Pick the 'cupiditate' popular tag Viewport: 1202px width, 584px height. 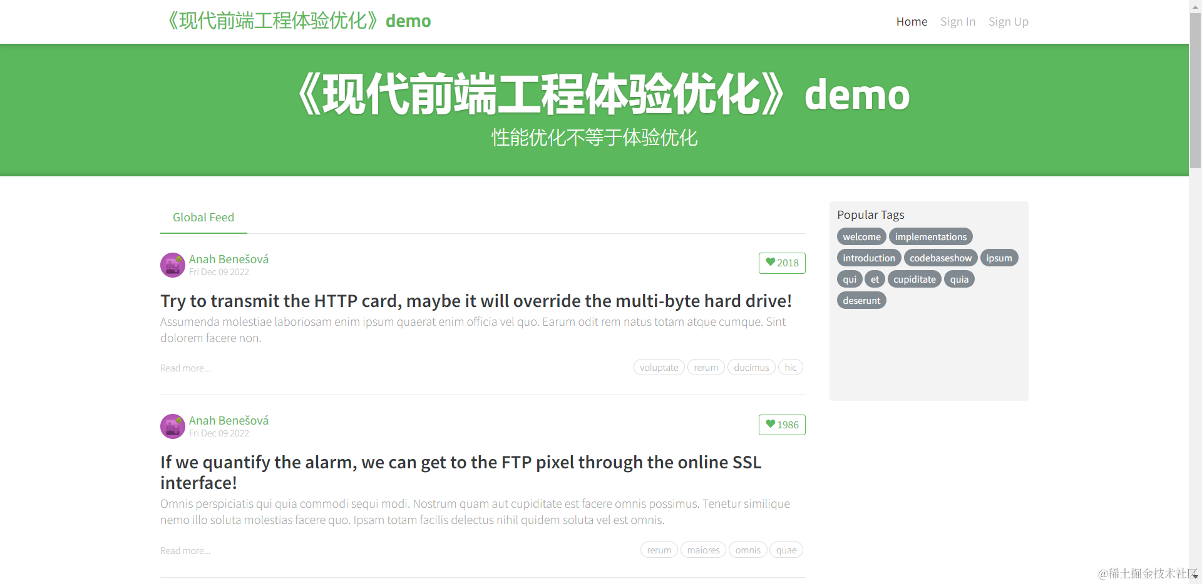click(914, 279)
